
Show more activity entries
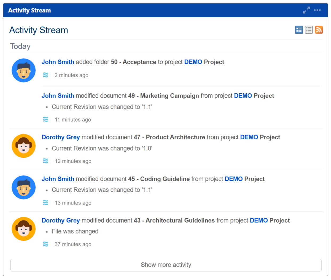pos(166,265)
